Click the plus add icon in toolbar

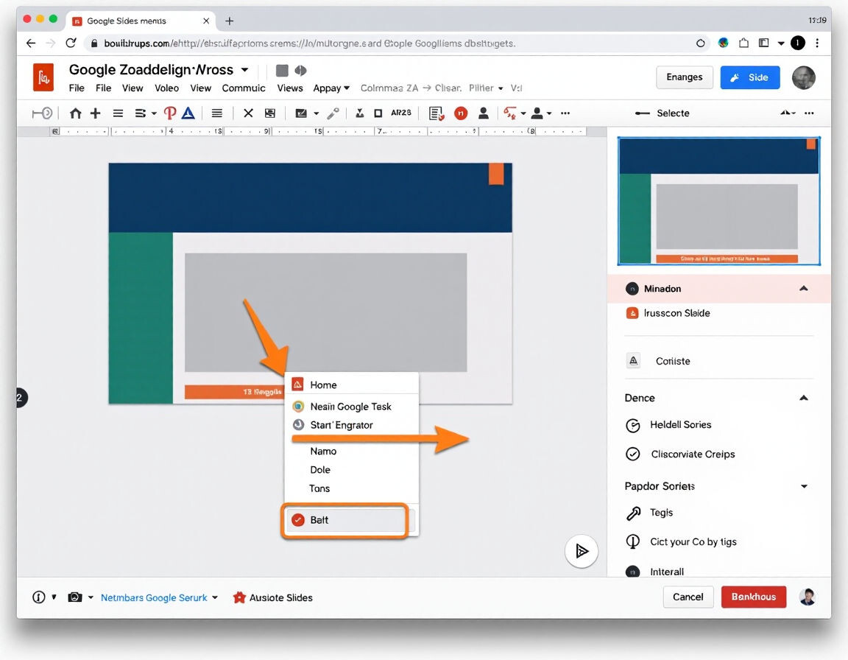[95, 113]
